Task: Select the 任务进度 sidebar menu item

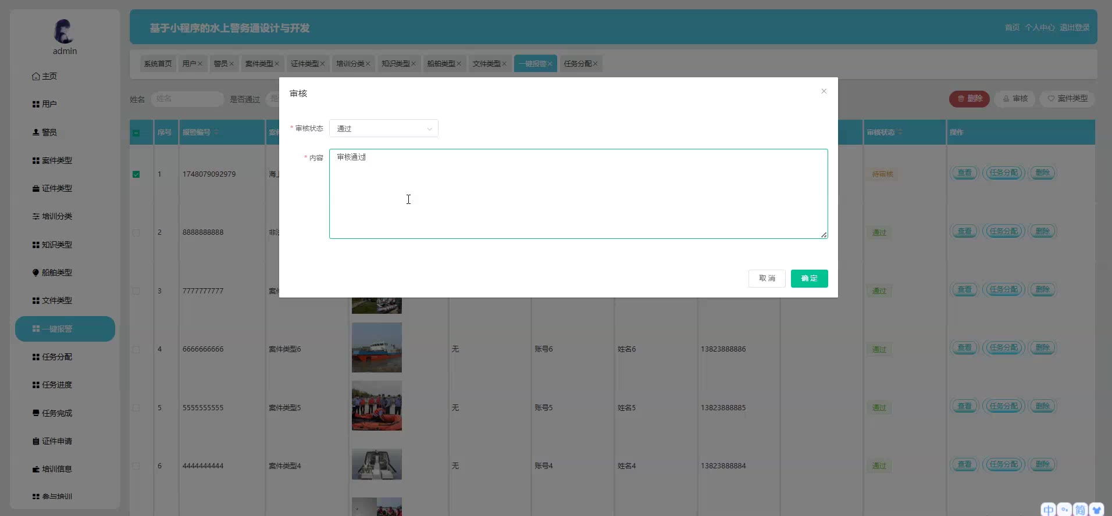Action: point(65,385)
